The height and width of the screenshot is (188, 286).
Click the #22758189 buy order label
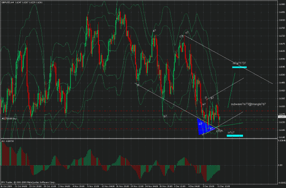click(x=9, y=118)
